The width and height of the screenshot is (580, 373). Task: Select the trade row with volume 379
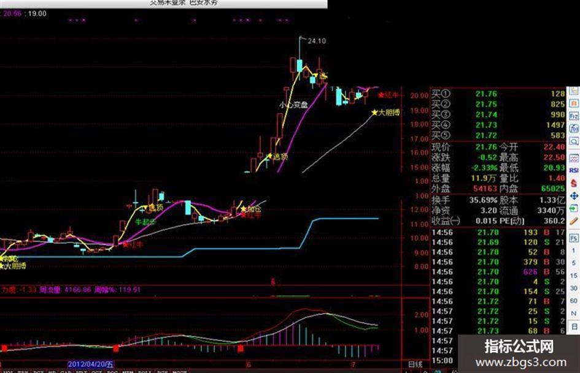(498, 262)
